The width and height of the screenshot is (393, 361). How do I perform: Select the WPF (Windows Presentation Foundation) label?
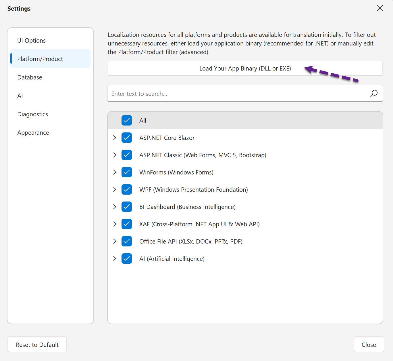pos(194,190)
